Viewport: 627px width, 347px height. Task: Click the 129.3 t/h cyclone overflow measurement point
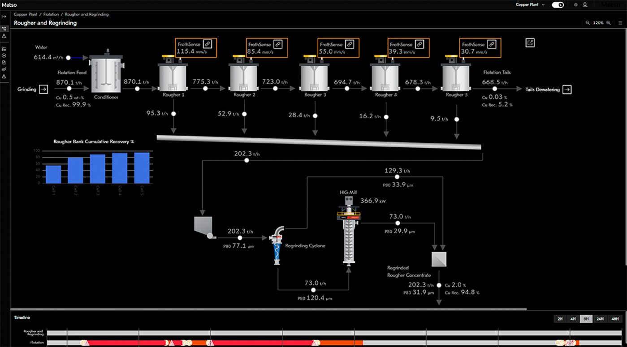[x=397, y=177]
